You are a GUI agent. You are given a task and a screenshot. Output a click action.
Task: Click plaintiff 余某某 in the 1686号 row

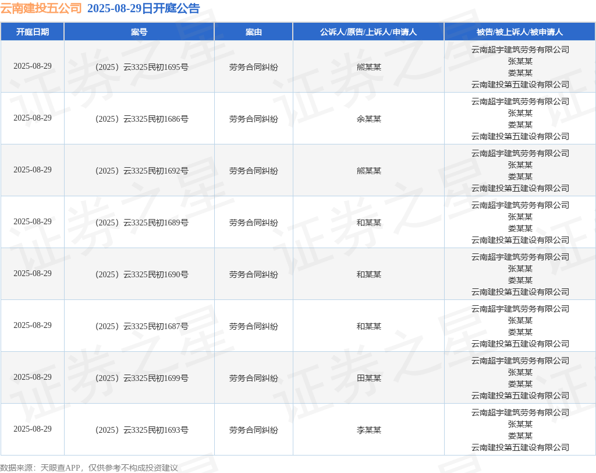point(368,119)
